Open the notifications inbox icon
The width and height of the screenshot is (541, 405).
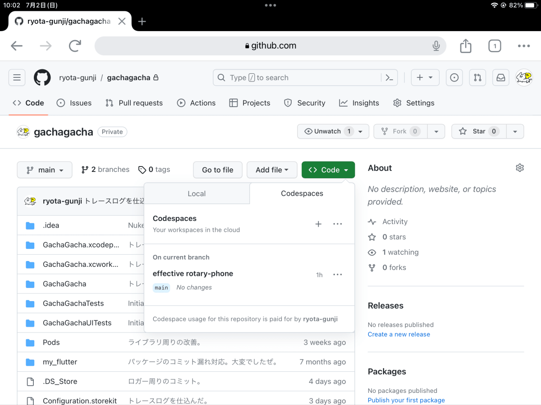pyautogui.click(x=501, y=78)
